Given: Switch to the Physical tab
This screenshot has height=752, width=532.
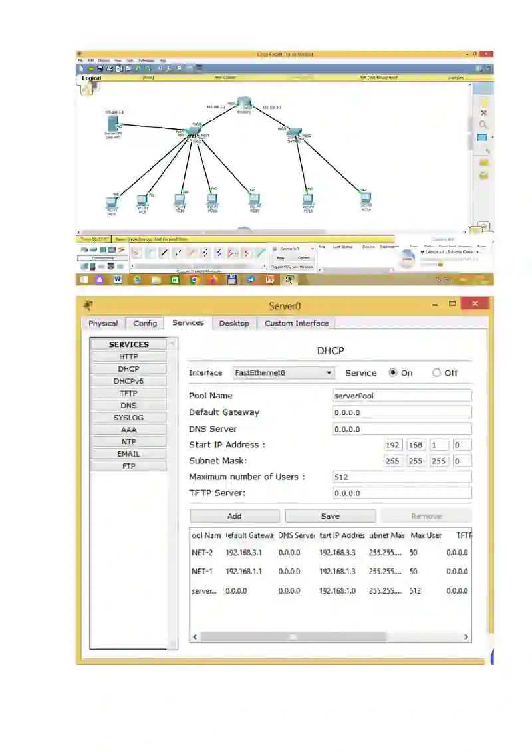Looking at the screenshot, I should (x=103, y=324).
